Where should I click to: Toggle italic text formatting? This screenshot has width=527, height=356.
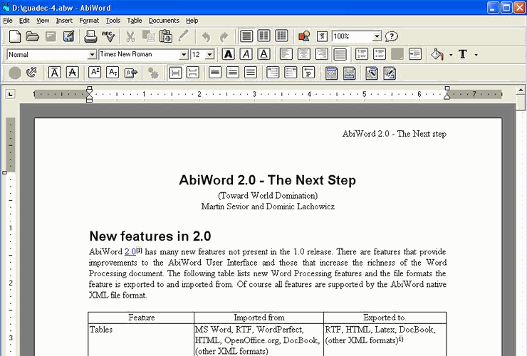click(x=246, y=54)
